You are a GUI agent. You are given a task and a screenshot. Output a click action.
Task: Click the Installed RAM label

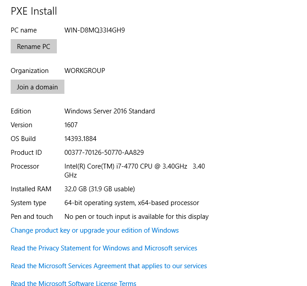(31, 189)
